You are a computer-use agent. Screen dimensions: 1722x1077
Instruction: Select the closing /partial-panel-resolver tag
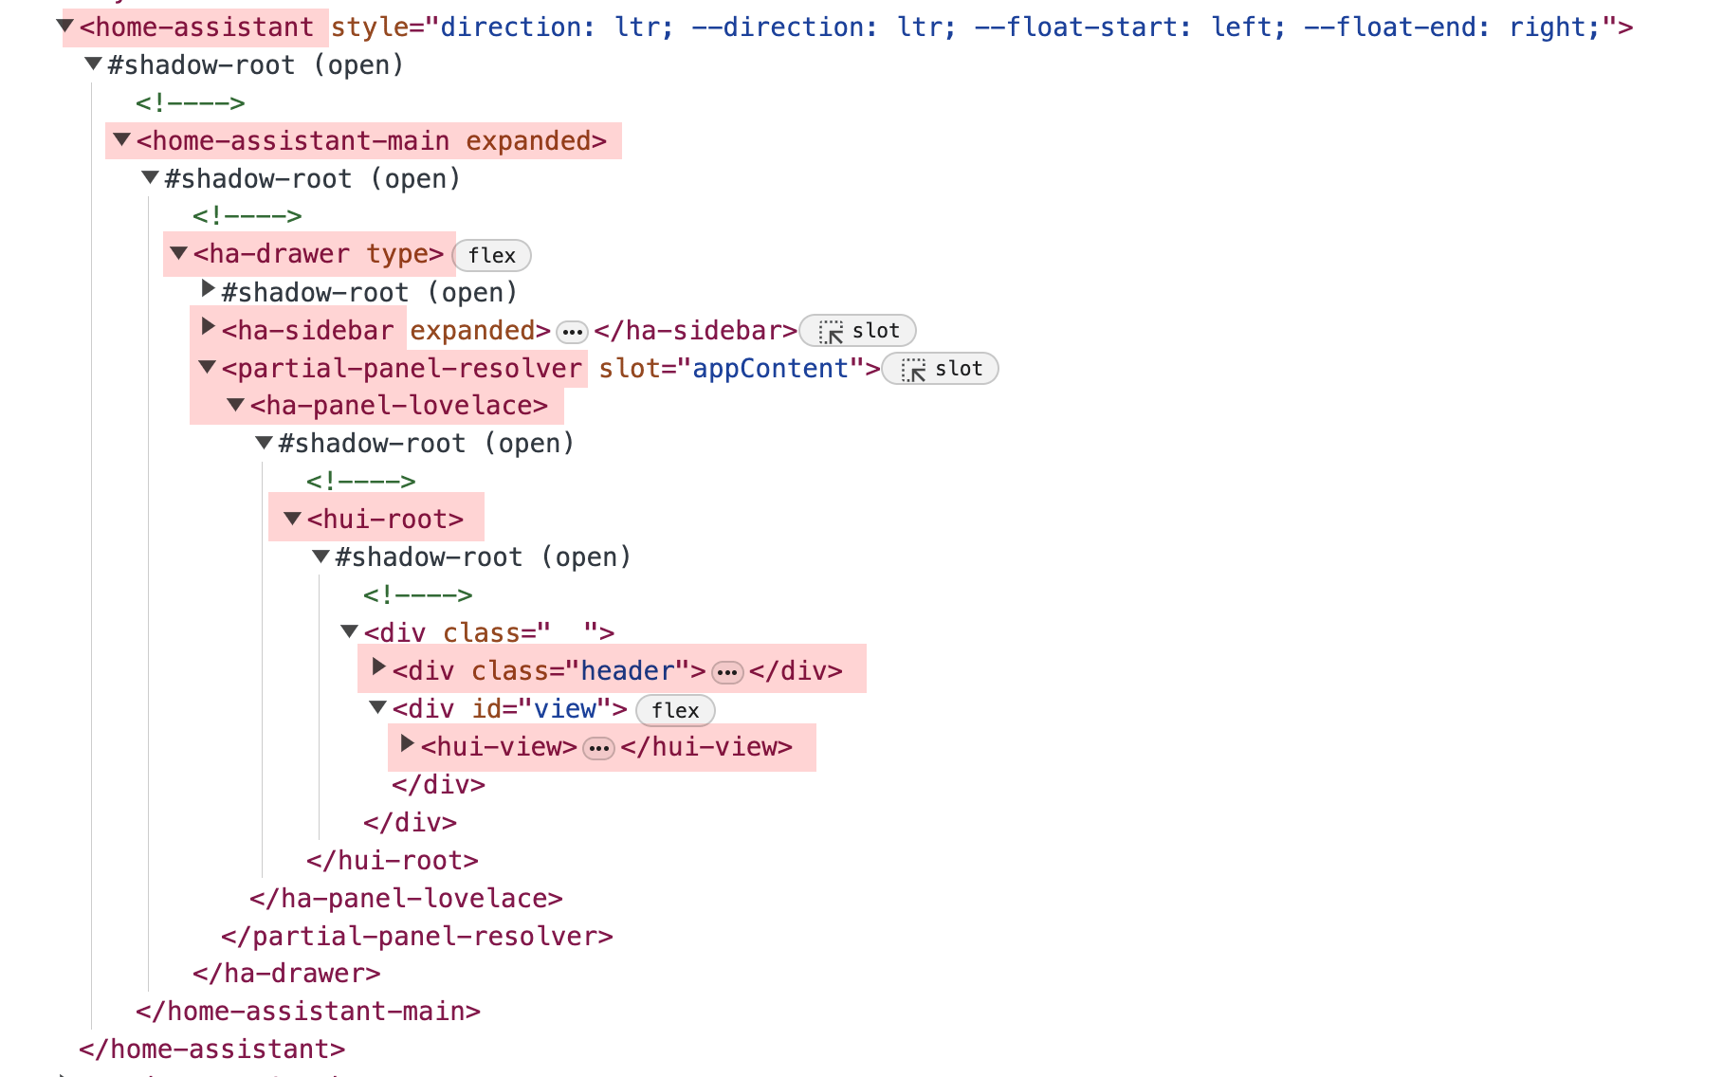coord(417,937)
